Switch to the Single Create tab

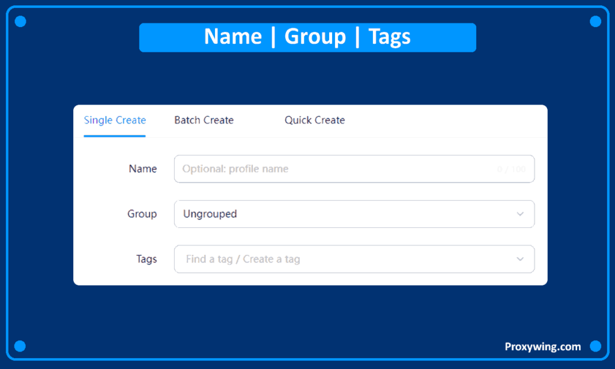point(115,120)
